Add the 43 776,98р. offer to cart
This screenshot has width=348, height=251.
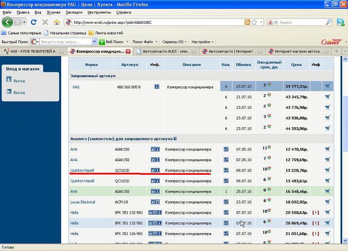pos(328,107)
